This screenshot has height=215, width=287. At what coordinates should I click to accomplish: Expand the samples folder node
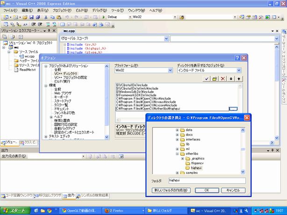coord(177,173)
